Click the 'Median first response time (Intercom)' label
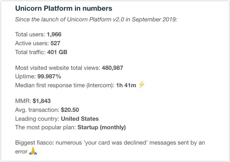This screenshot has height=162, width=230. [65, 85]
